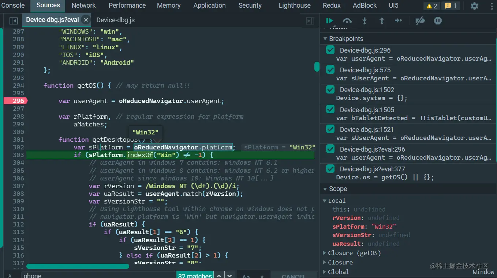
Task: Switch to the Lighthouse panel
Action: point(295,5)
